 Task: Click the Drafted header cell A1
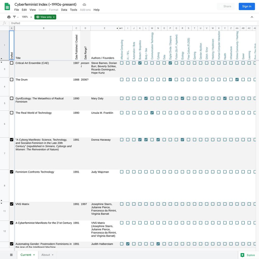click(12, 45)
